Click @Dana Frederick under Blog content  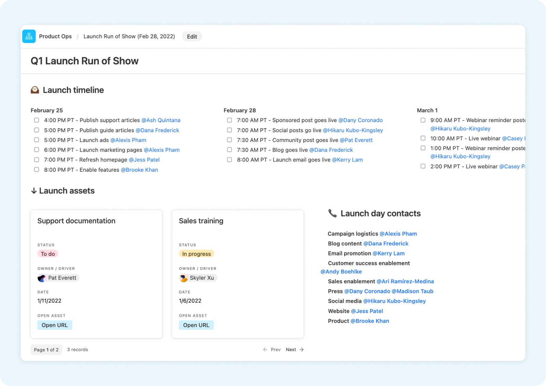(x=386, y=244)
